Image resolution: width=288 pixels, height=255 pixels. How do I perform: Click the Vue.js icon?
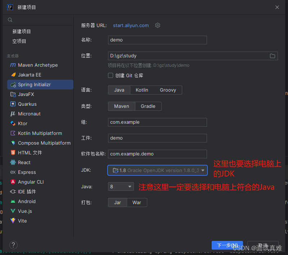(x=13, y=211)
